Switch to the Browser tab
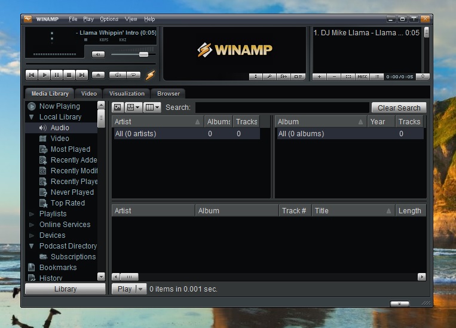 (x=169, y=94)
